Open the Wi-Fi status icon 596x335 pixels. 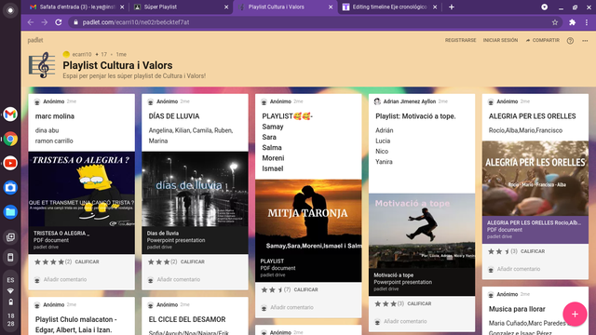tap(10, 291)
